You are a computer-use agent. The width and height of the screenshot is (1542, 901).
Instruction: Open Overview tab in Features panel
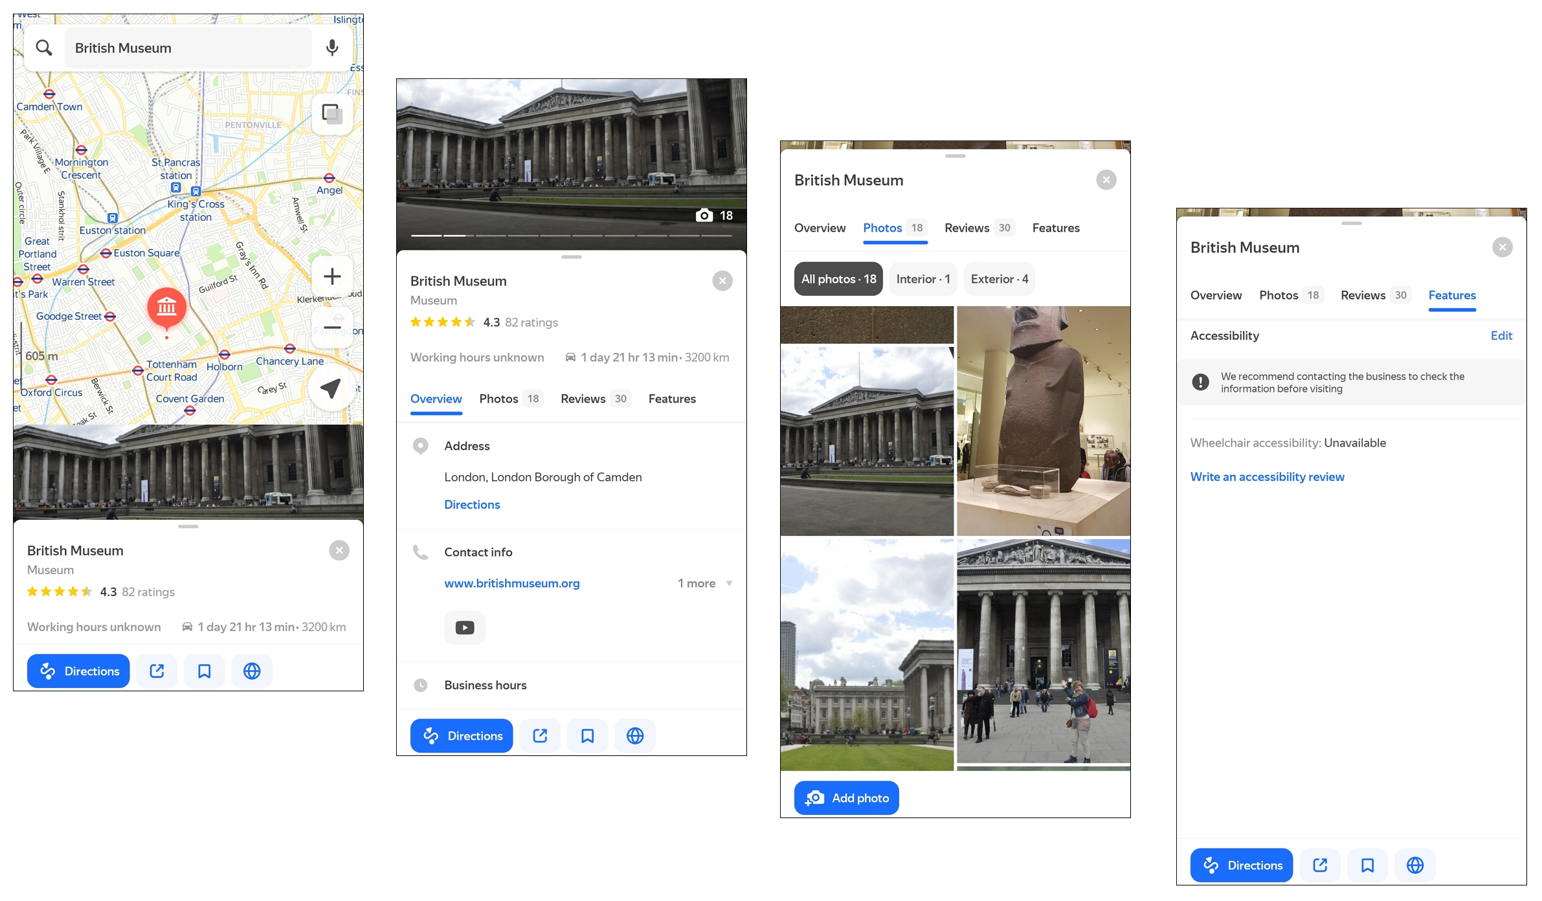(x=1216, y=295)
